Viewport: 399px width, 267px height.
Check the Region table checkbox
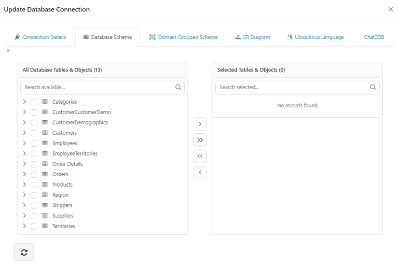(x=34, y=195)
